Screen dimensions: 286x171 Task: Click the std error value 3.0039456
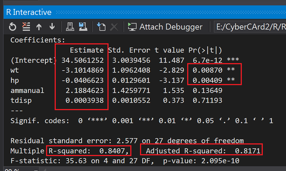pyautogui.click(x=131, y=60)
